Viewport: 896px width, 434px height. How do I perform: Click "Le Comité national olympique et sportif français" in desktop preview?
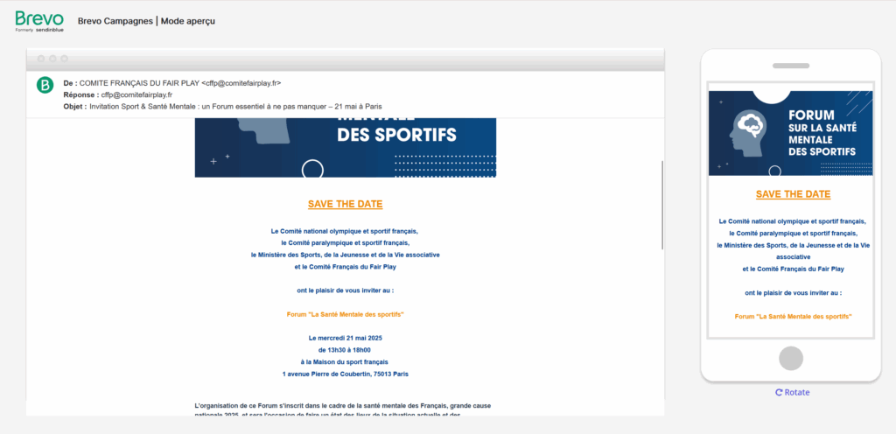[x=345, y=231]
